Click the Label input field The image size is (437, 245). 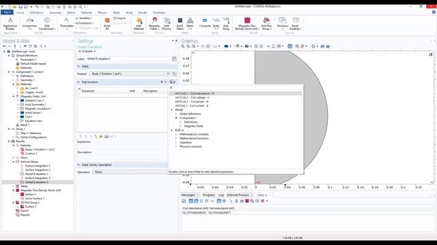(128, 59)
